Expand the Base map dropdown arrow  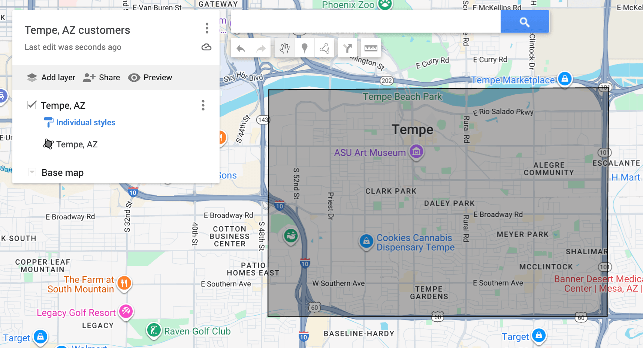[x=32, y=172]
